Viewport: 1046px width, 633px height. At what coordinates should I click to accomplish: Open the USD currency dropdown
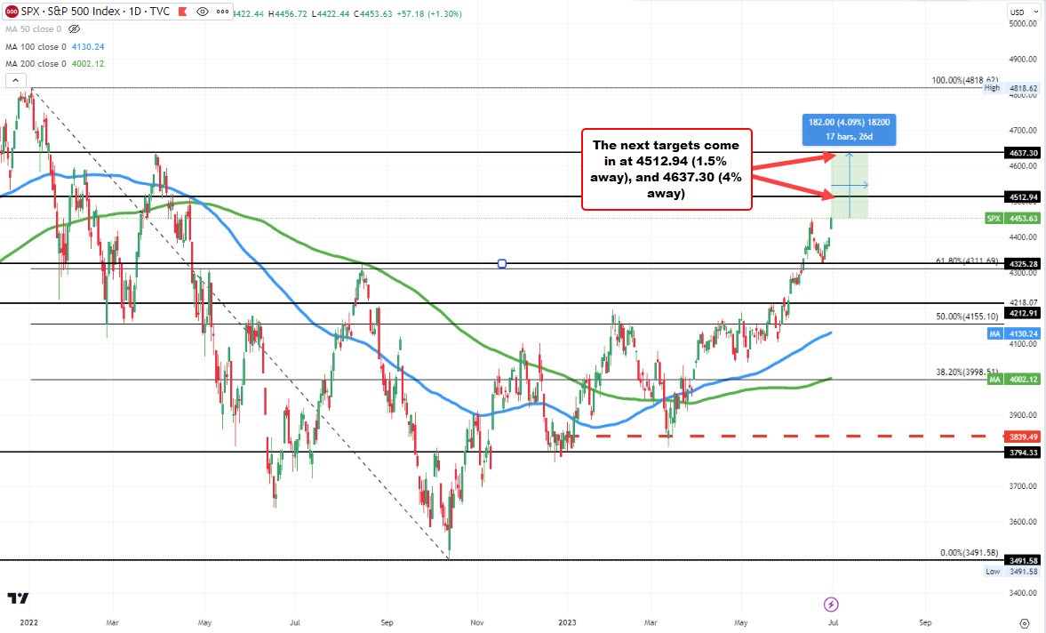[x=1022, y=12]
